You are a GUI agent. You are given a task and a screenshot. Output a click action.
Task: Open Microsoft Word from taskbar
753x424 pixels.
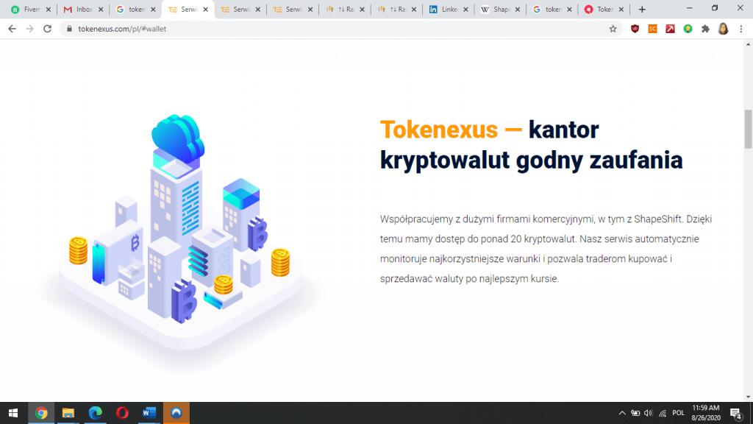click(x=149, y=413)
